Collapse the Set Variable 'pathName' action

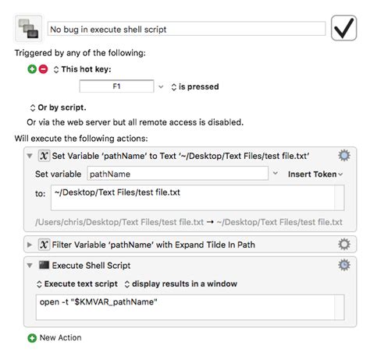30,156
